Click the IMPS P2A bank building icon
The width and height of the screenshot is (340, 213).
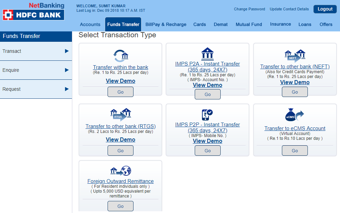[x=208, y=54]
